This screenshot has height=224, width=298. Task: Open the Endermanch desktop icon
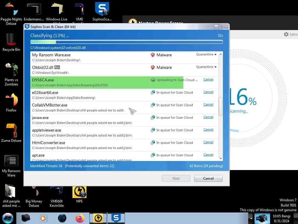pos(34,12)
